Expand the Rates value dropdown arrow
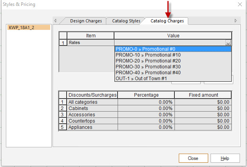Screen dimensions: 247x167 228,43
